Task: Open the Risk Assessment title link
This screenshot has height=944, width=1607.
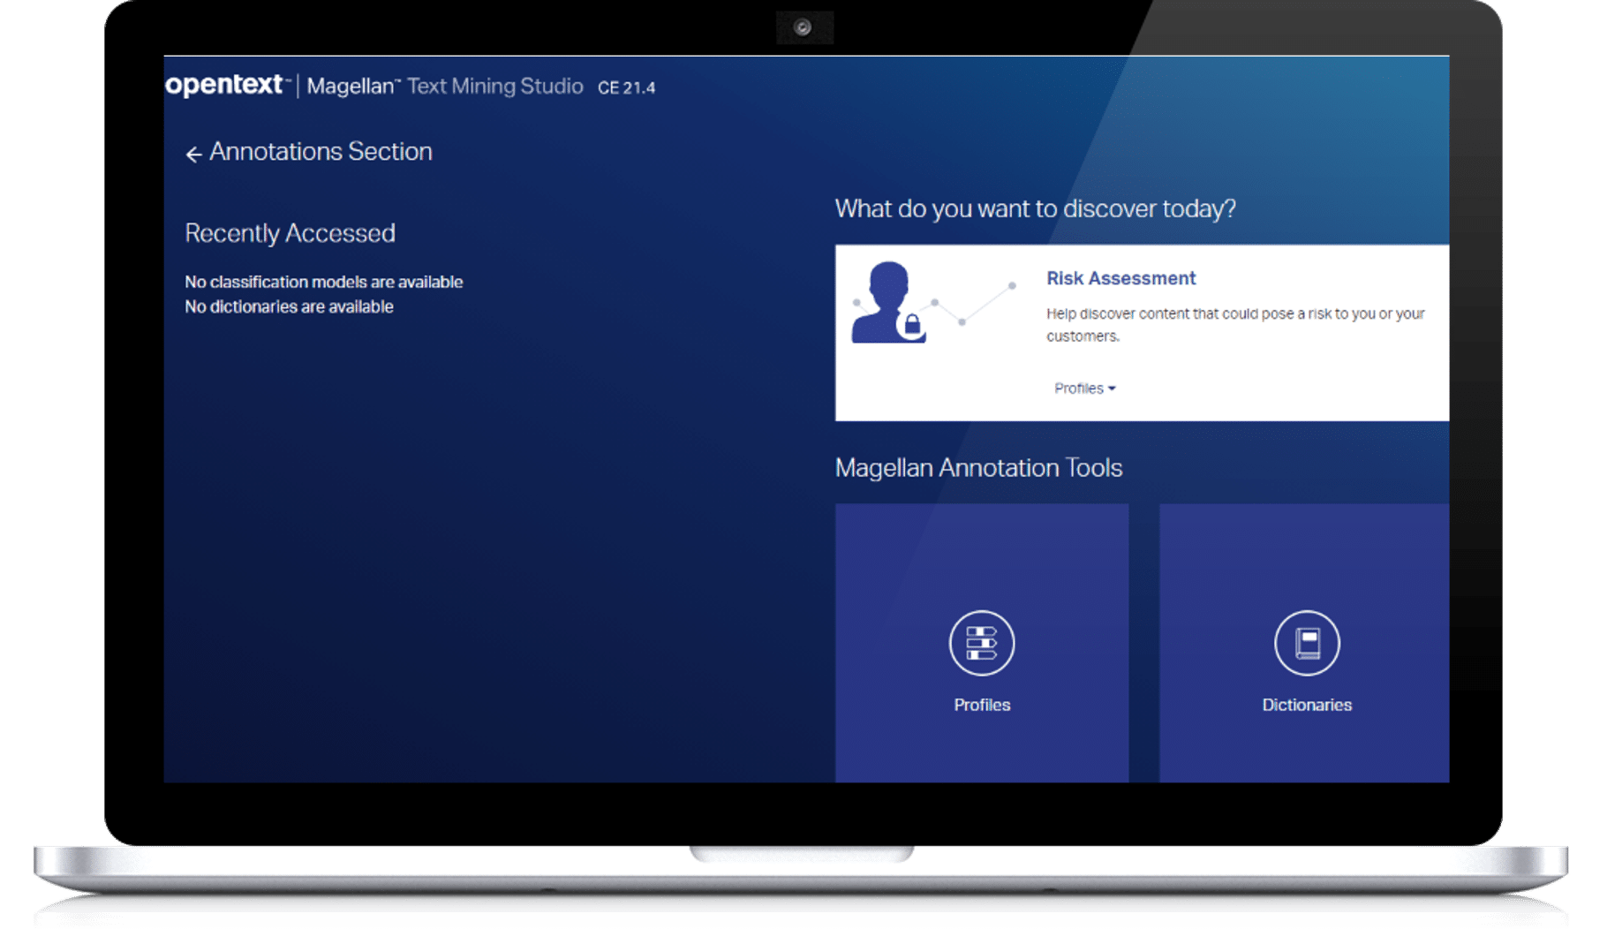Action: tap(1120, 278)
